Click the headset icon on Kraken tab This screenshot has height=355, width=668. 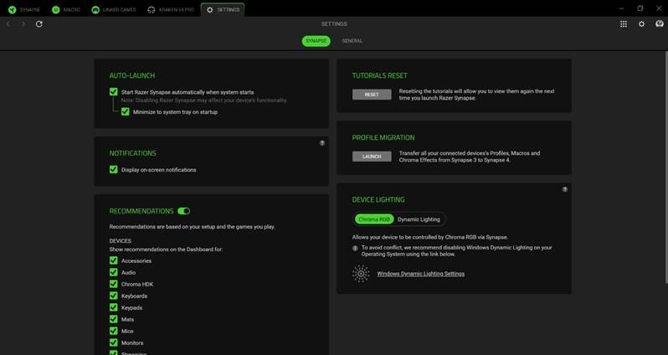pyautogui.click(x=152, y=10)
